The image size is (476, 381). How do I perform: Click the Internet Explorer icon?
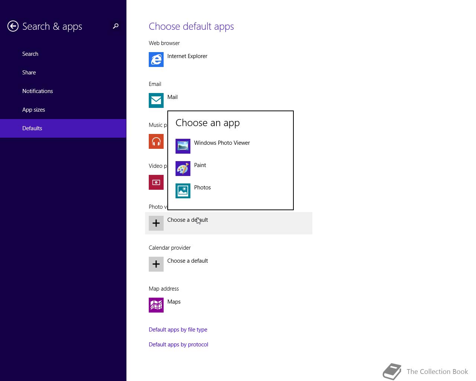[x=156, y=60]
